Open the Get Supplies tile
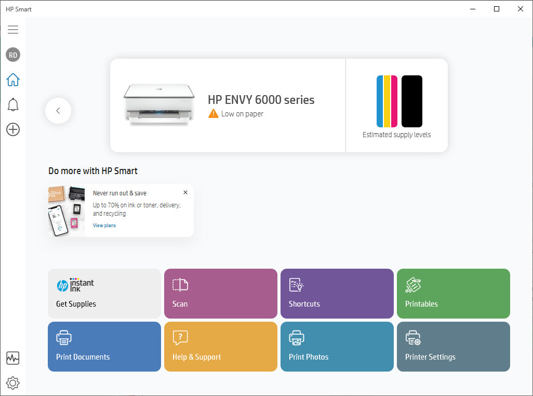 click(x=104, y=294)
